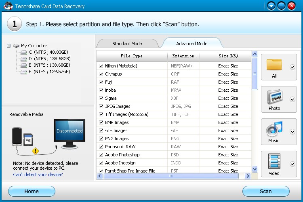Click Exact Size in the Olympus row
Image resolution: width=303 pixels, height=202 pixels.
point(228,74)
